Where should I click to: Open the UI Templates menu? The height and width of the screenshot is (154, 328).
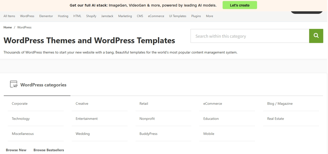(178, 16)
